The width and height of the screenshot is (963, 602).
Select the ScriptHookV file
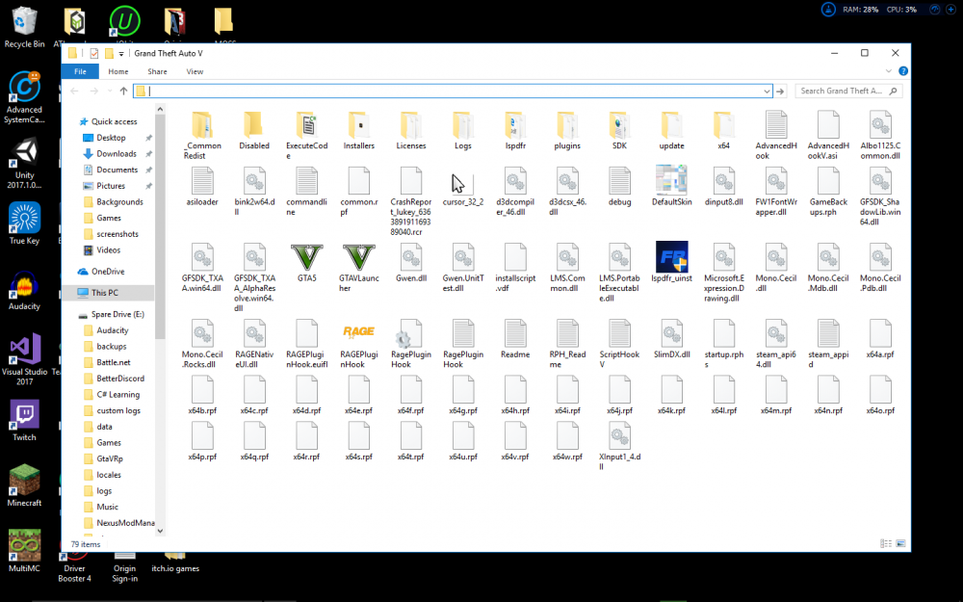pyautogui.click(x=619, y=333)
